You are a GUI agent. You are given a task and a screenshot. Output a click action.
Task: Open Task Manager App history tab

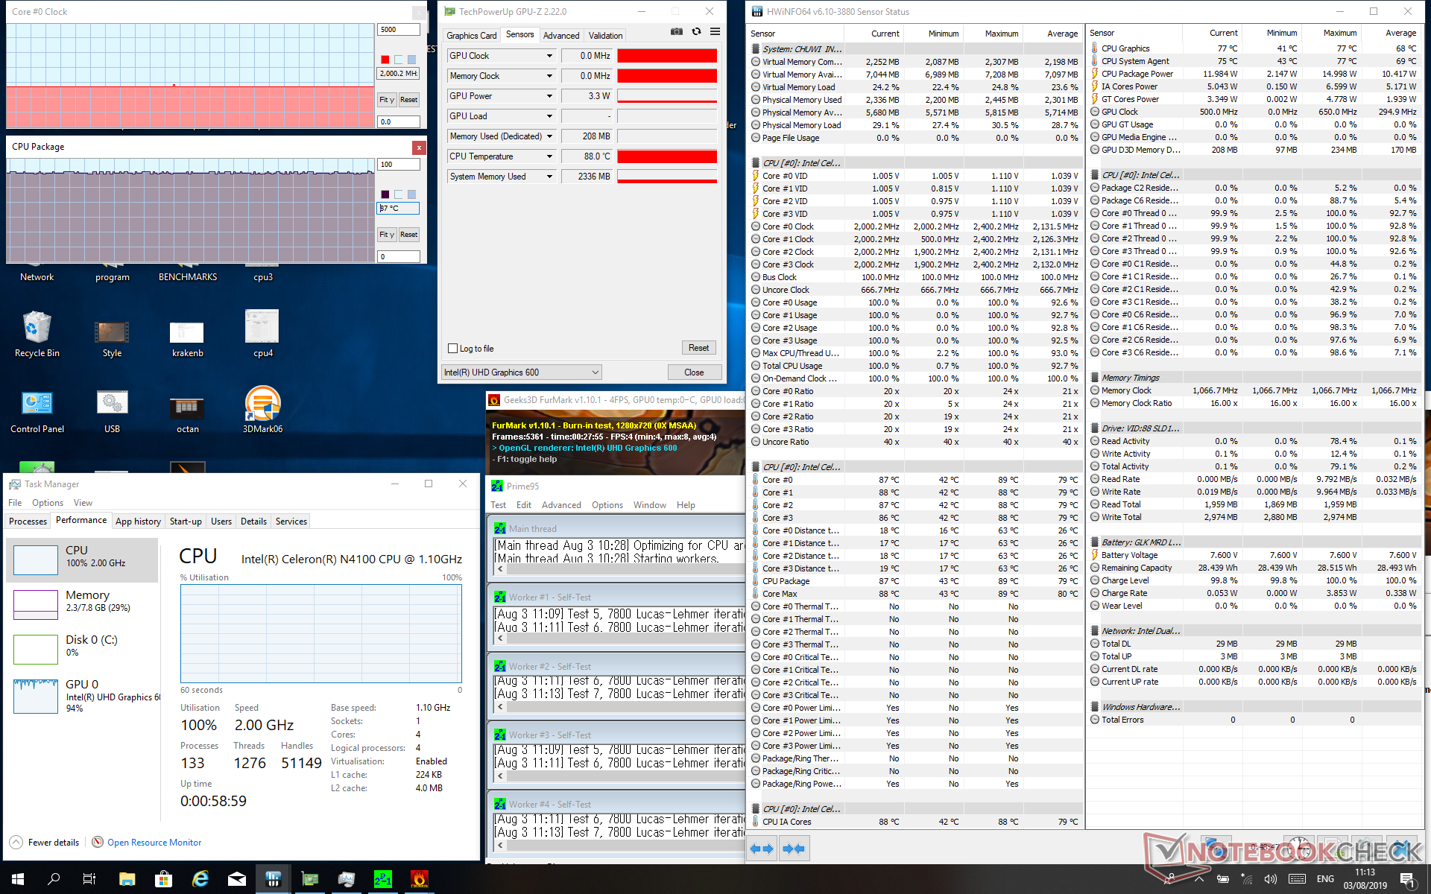[x=138, y=521]
